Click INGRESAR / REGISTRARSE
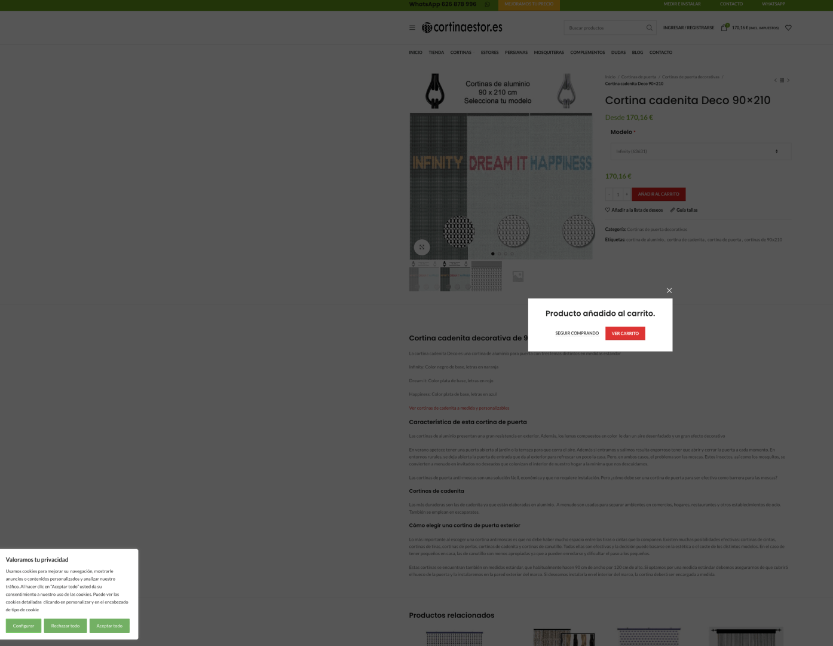The width and height of the screenshot is (833, 646). click(x=688, y=28)
